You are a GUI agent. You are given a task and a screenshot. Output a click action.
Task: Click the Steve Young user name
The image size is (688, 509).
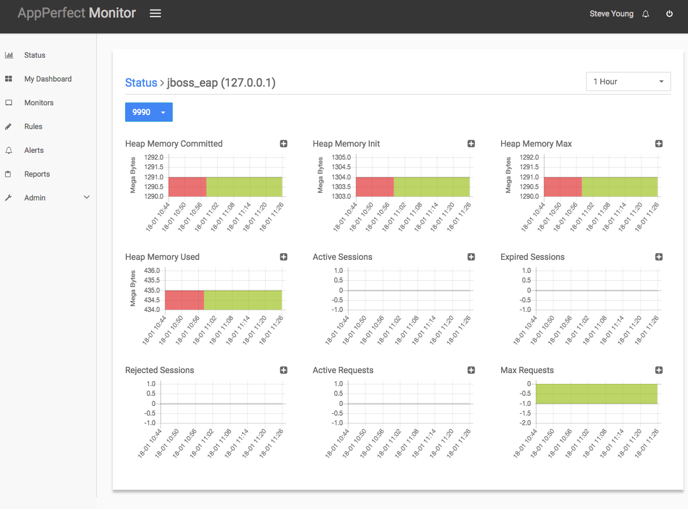(612, 14)
